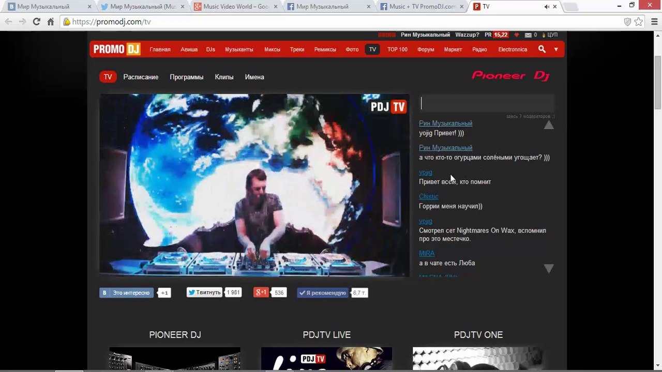Open 'Миксы' menu item
This screenshot has height=372, width=662.
272,50
